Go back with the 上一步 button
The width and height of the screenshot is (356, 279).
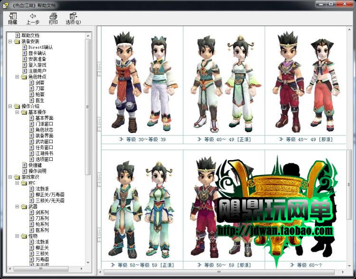point(33,19)
